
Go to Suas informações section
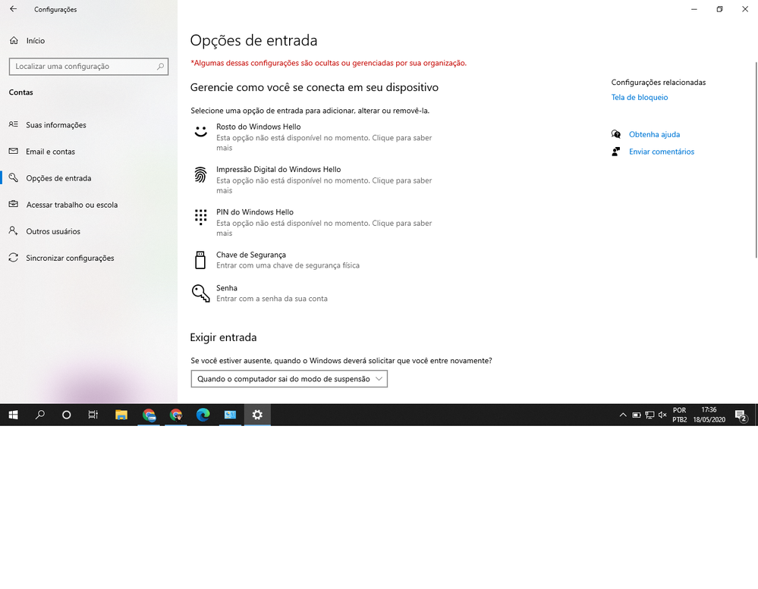tap(56, 124)
